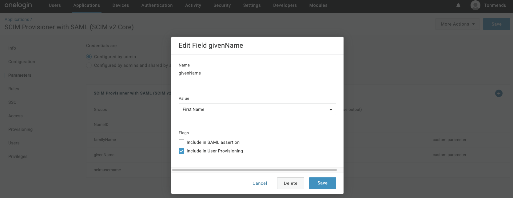
Task: Select Configured by admin radio option
Action: pos(89,57)
